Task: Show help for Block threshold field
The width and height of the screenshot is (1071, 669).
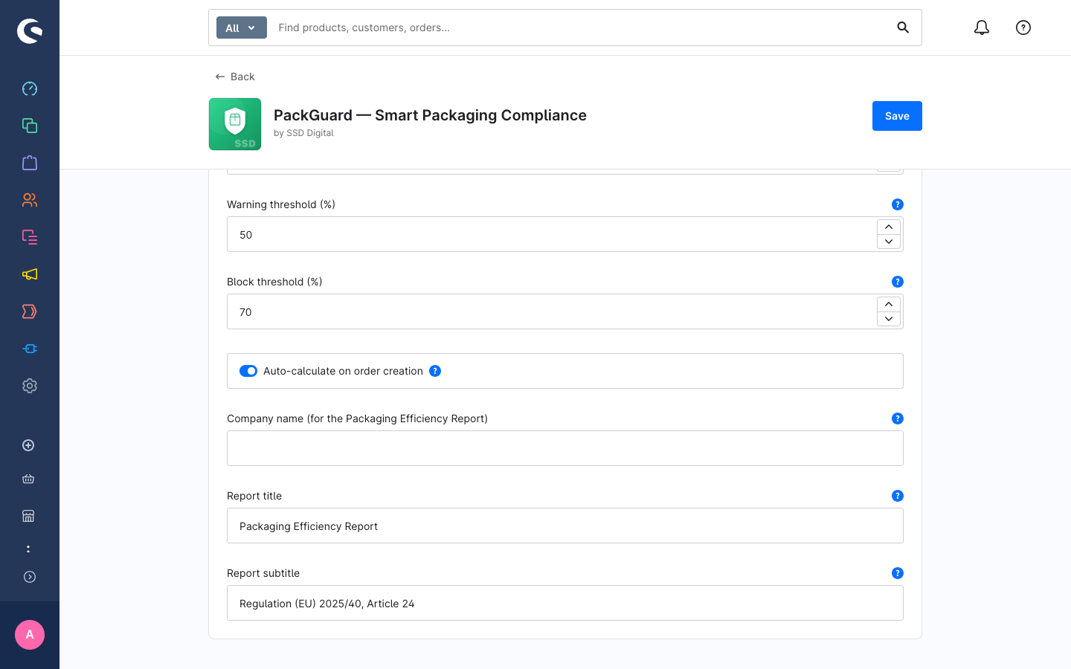Action: pos(898,282)
